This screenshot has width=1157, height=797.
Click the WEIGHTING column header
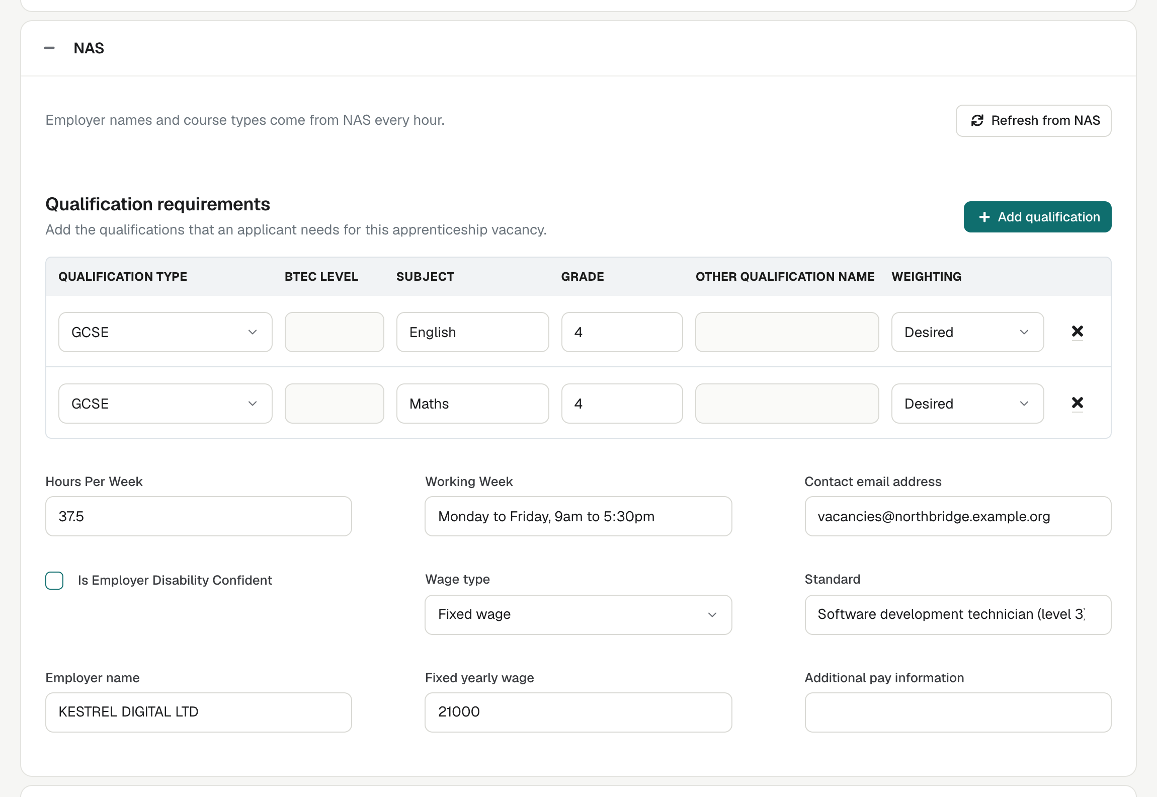926,277
